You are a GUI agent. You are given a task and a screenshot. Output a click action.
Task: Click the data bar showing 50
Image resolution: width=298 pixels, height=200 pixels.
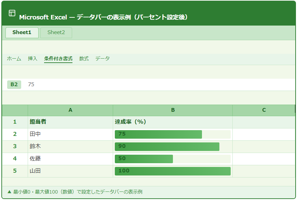(144, 159)
